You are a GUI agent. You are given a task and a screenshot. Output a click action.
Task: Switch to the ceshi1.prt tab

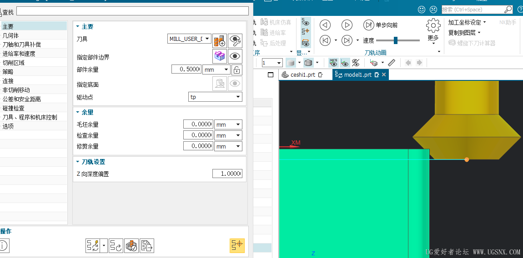point(302,74)
